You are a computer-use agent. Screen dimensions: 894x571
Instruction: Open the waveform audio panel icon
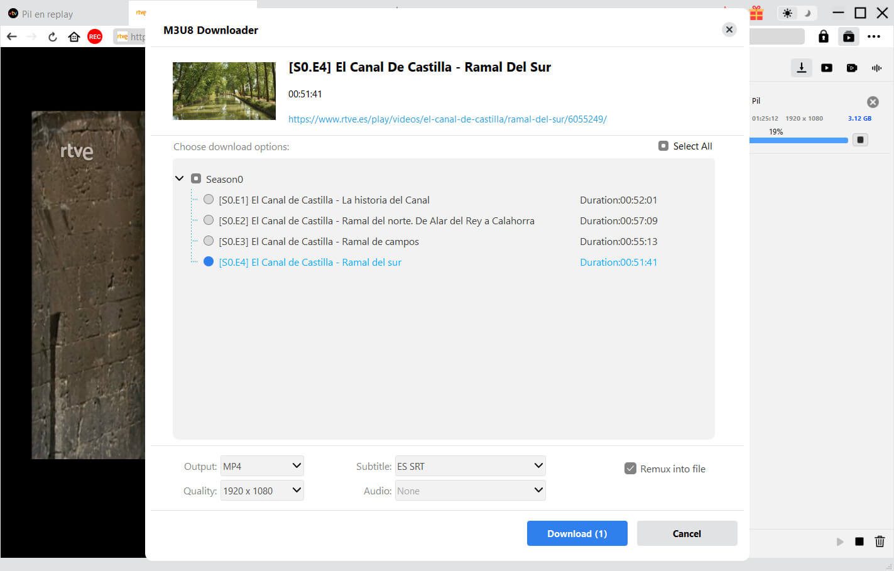[876, 68]
